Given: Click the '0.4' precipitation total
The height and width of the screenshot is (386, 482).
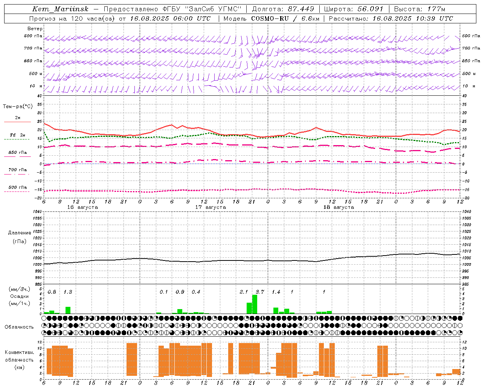Looking at the screenshot, I should 196,292.
